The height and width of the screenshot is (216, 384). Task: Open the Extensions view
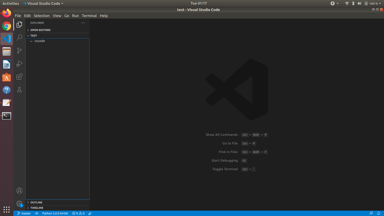(19, 76)
